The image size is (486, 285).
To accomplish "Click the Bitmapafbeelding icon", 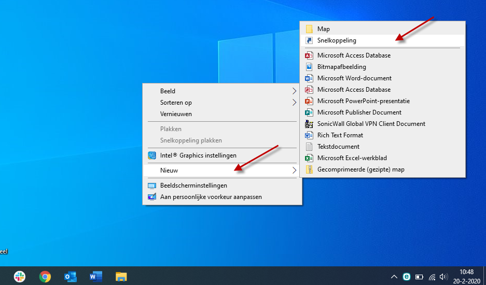I will (x=309, y=67).
